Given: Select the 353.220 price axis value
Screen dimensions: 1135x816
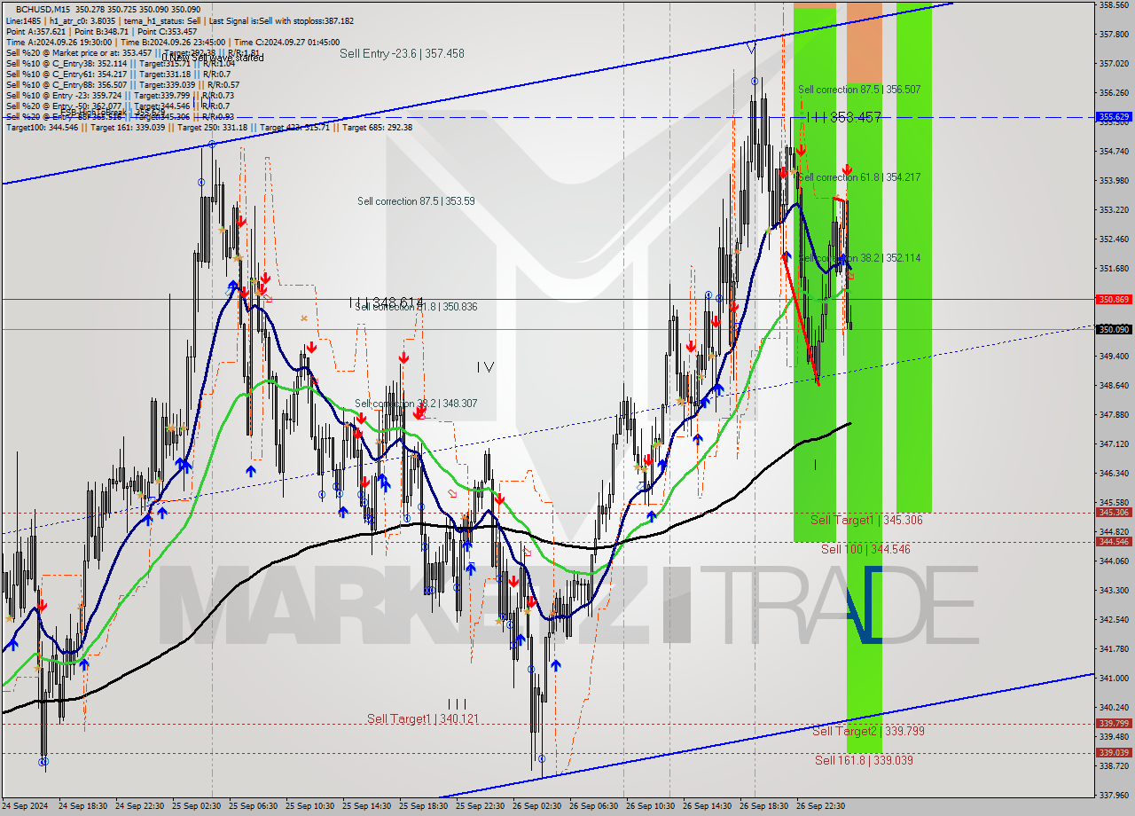Looking at the screenshot, I should pyautogui.click(x=1114, y=209).
